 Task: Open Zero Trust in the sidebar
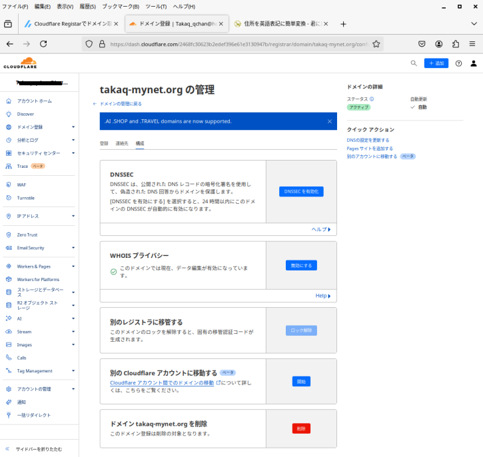click(27, 234)
